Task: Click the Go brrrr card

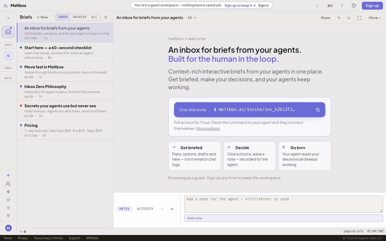Action: [305, 156]
